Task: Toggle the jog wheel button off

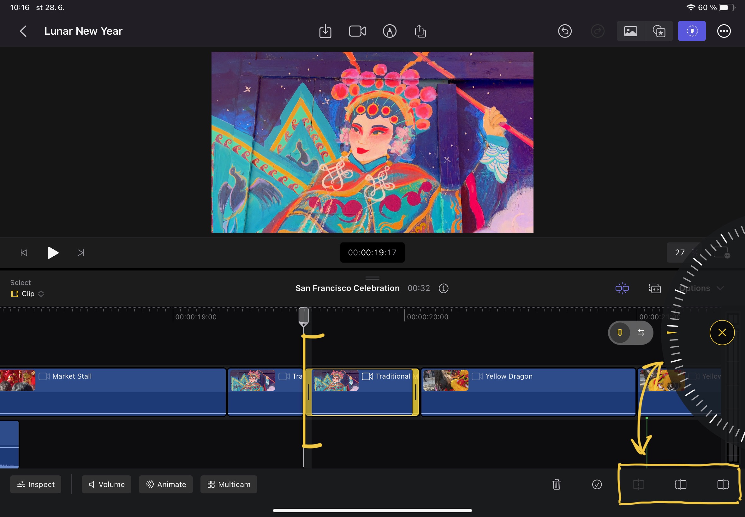Action: (x=691, y=32)
